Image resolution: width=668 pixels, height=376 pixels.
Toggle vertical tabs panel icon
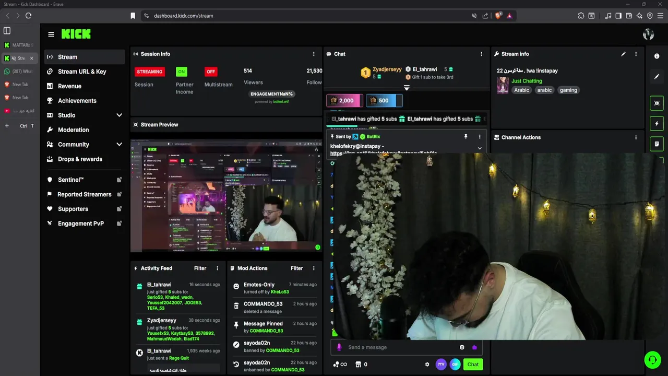coord(7,31)
